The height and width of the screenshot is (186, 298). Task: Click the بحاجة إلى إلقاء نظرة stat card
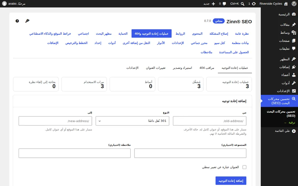[x=36, y=84]
